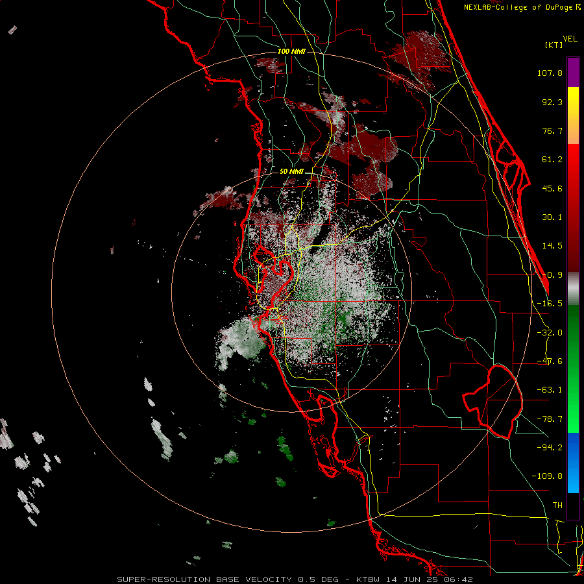
Task: Click the 92.3 velocity scale value
Action: pos(552,102)
